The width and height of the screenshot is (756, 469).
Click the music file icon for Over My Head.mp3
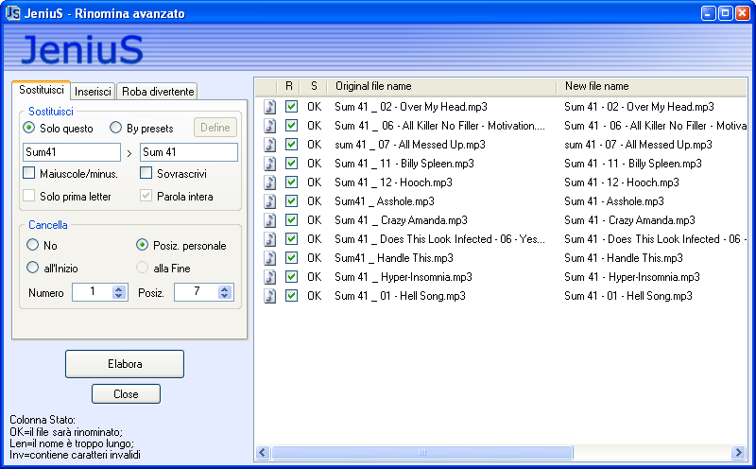270,107
